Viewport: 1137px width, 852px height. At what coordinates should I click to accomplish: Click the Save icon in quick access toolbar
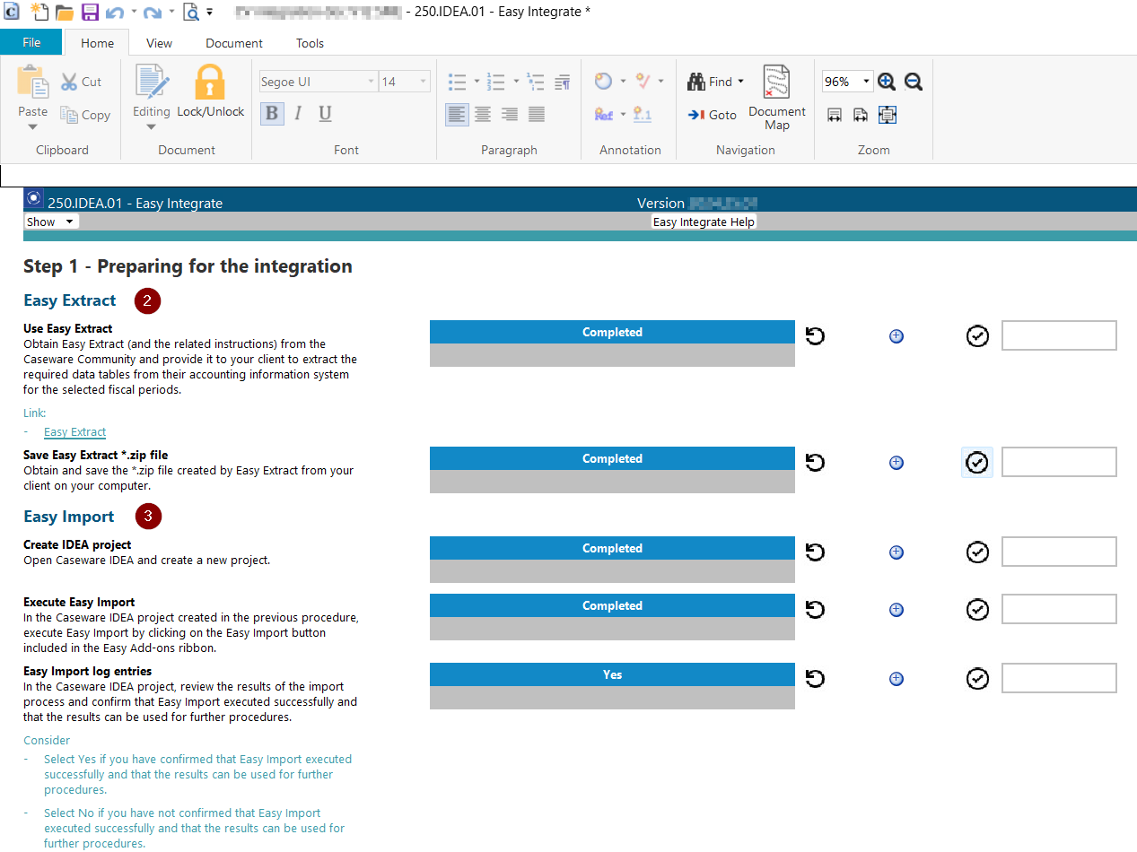90,12
